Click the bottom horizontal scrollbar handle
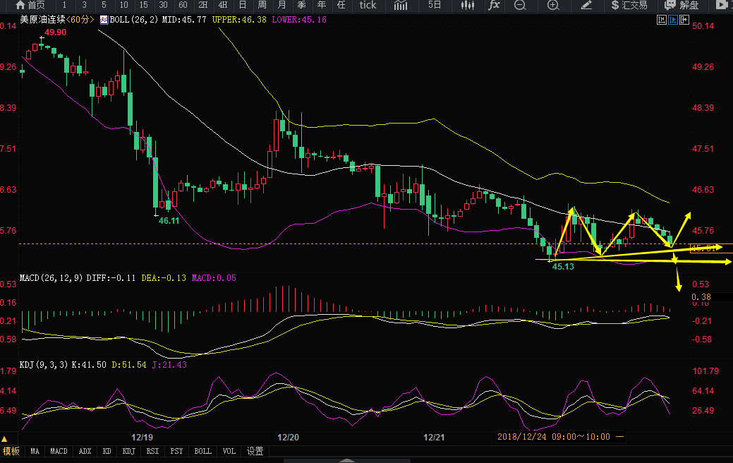733x463 pixels. pyautogui.click(x=347, y=461)
